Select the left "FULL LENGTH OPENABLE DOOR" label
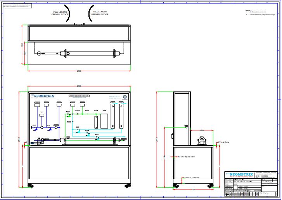Viewport: 282px width, 200px height. tap(60, 13)
